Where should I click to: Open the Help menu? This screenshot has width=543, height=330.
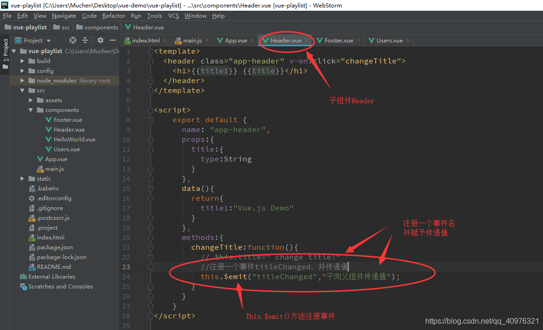(x=218, y=15)
